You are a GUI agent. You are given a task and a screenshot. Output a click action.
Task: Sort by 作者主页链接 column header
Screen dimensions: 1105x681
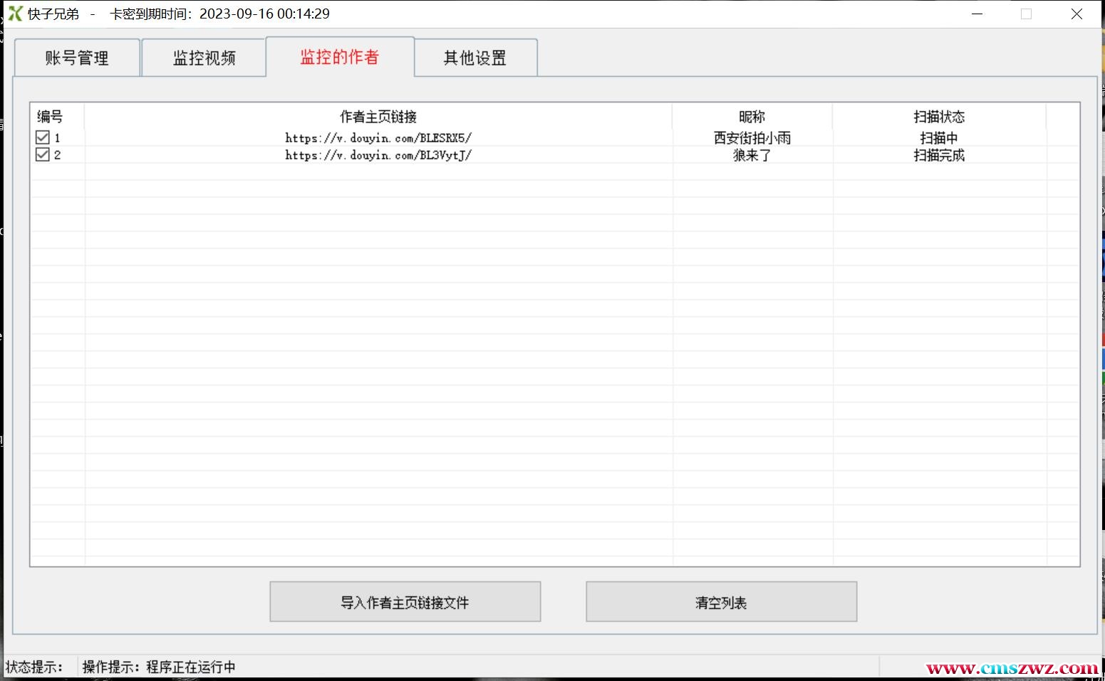click(378, 117)
